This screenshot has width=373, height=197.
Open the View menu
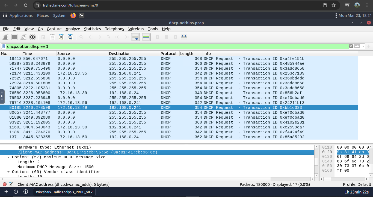coord(29,29)
